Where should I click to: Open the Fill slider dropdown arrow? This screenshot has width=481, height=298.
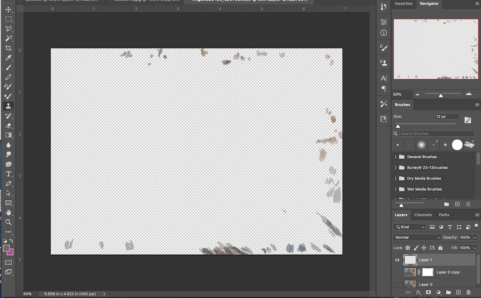tap(475, 248)
